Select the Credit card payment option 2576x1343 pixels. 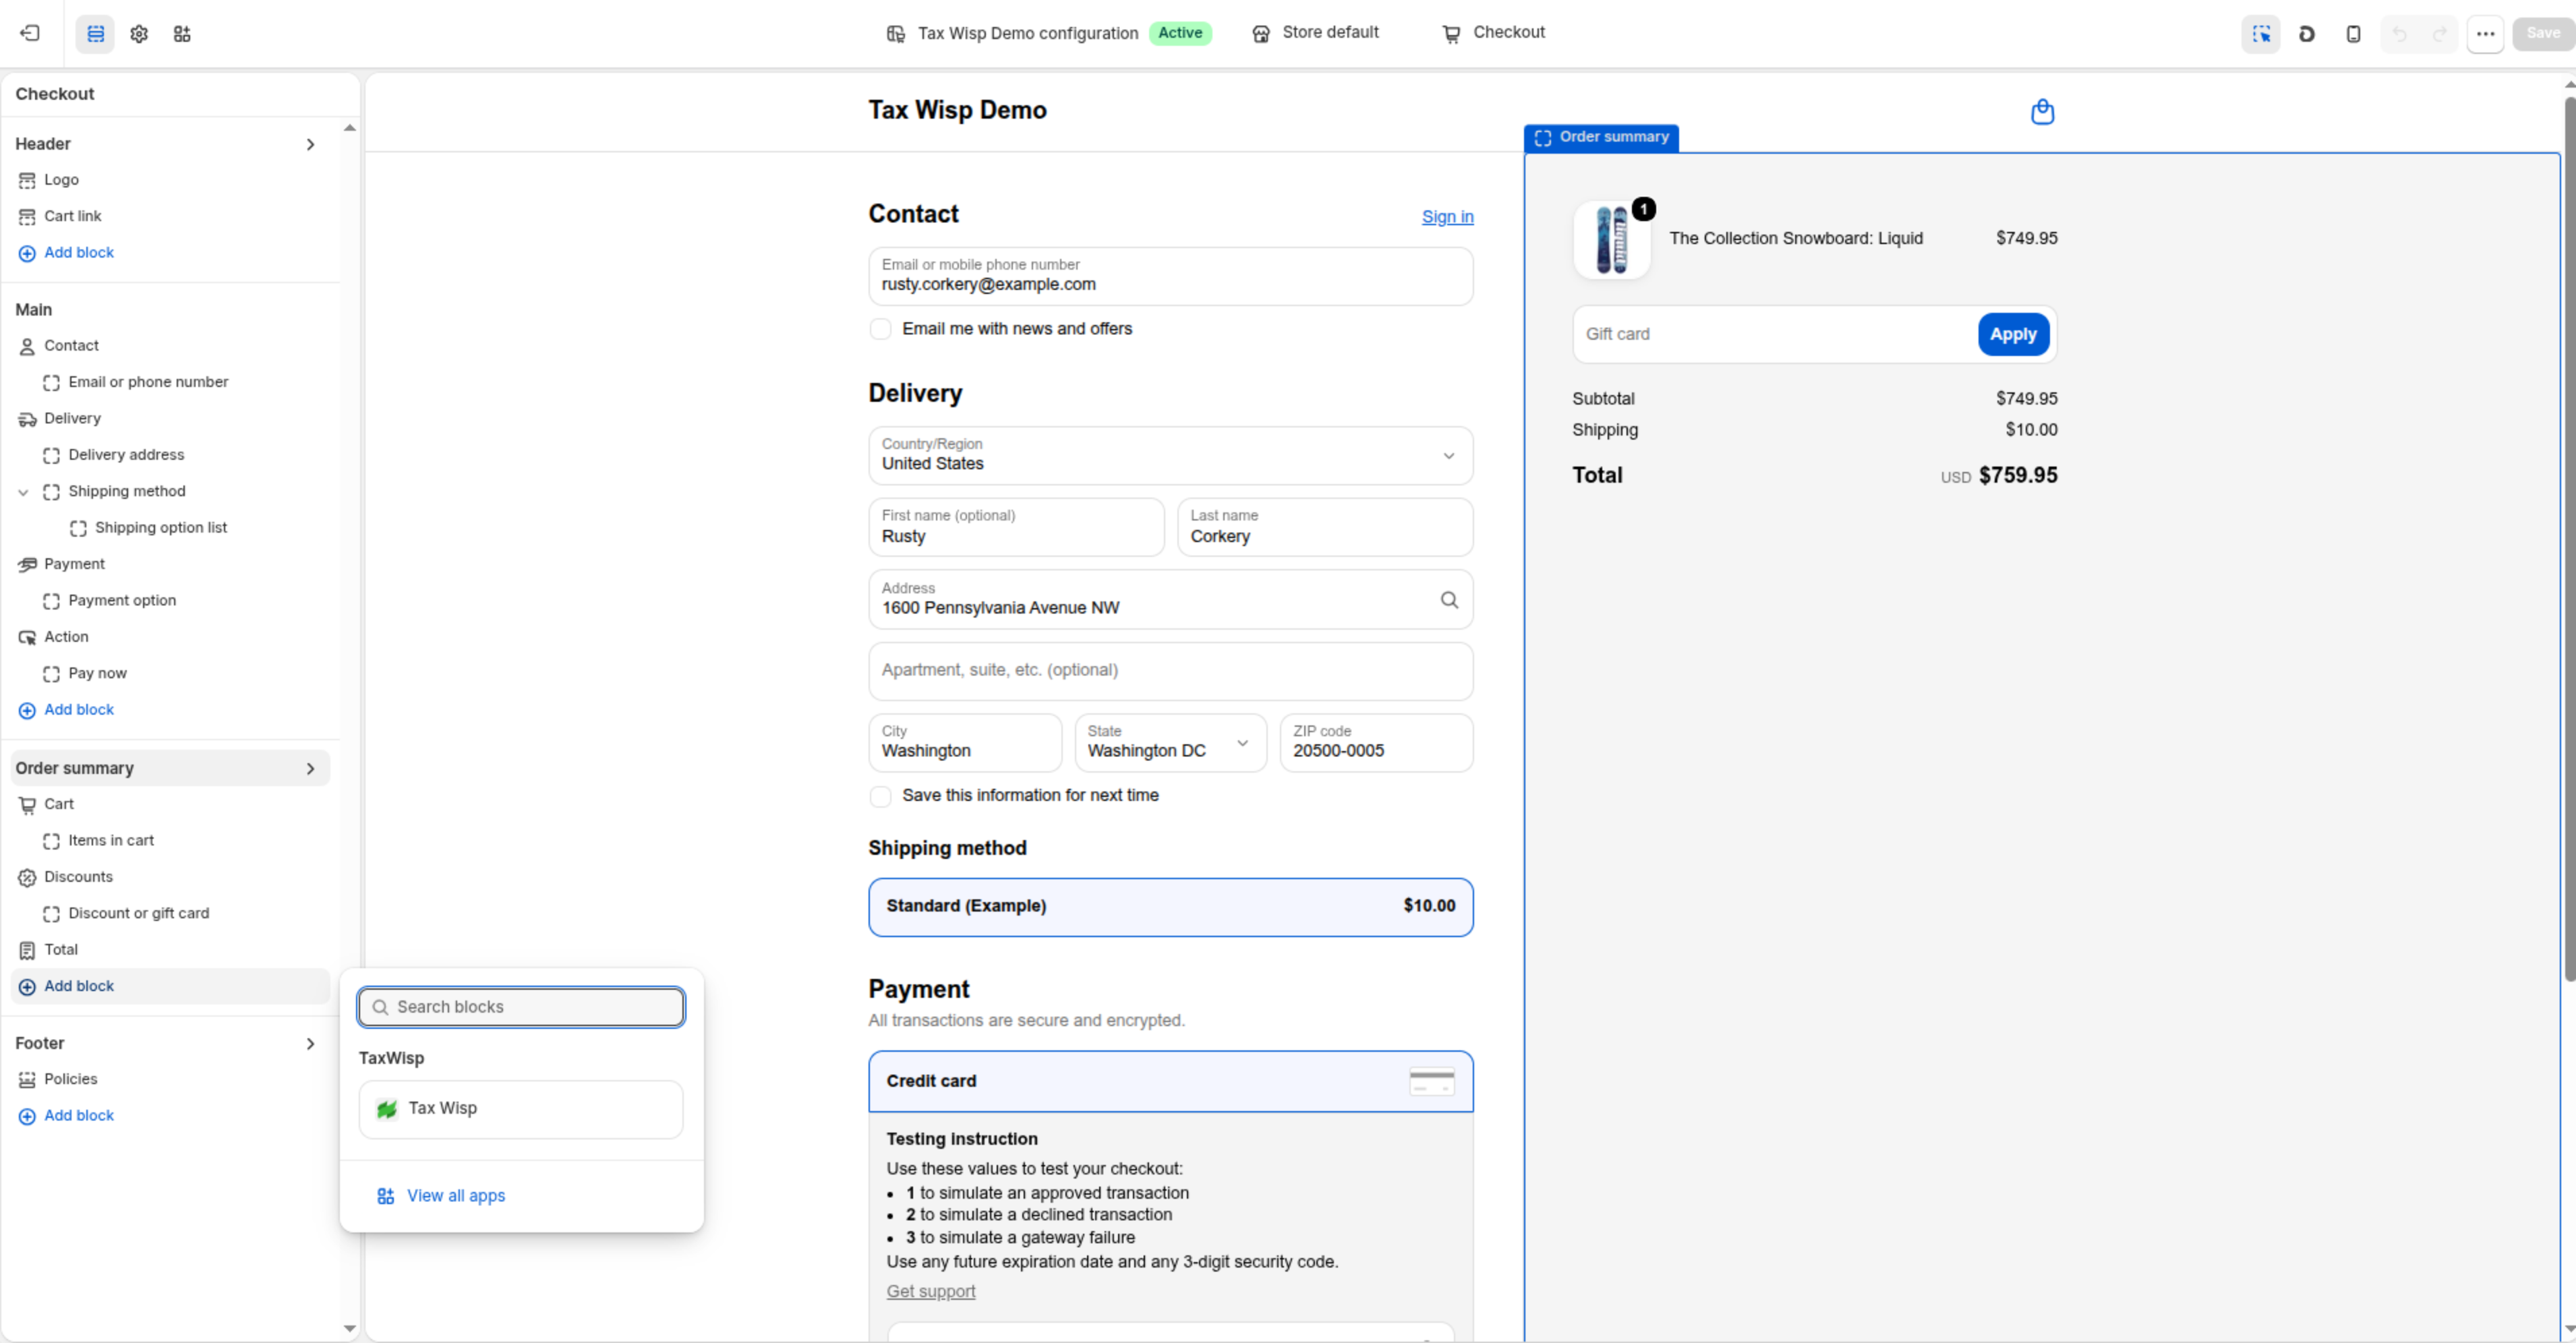[x=1170, y=1081]
